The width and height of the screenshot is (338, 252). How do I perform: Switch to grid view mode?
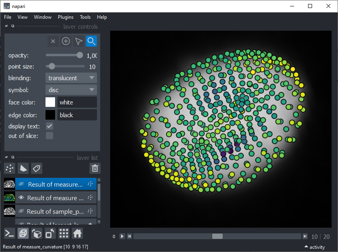[63, 233]
